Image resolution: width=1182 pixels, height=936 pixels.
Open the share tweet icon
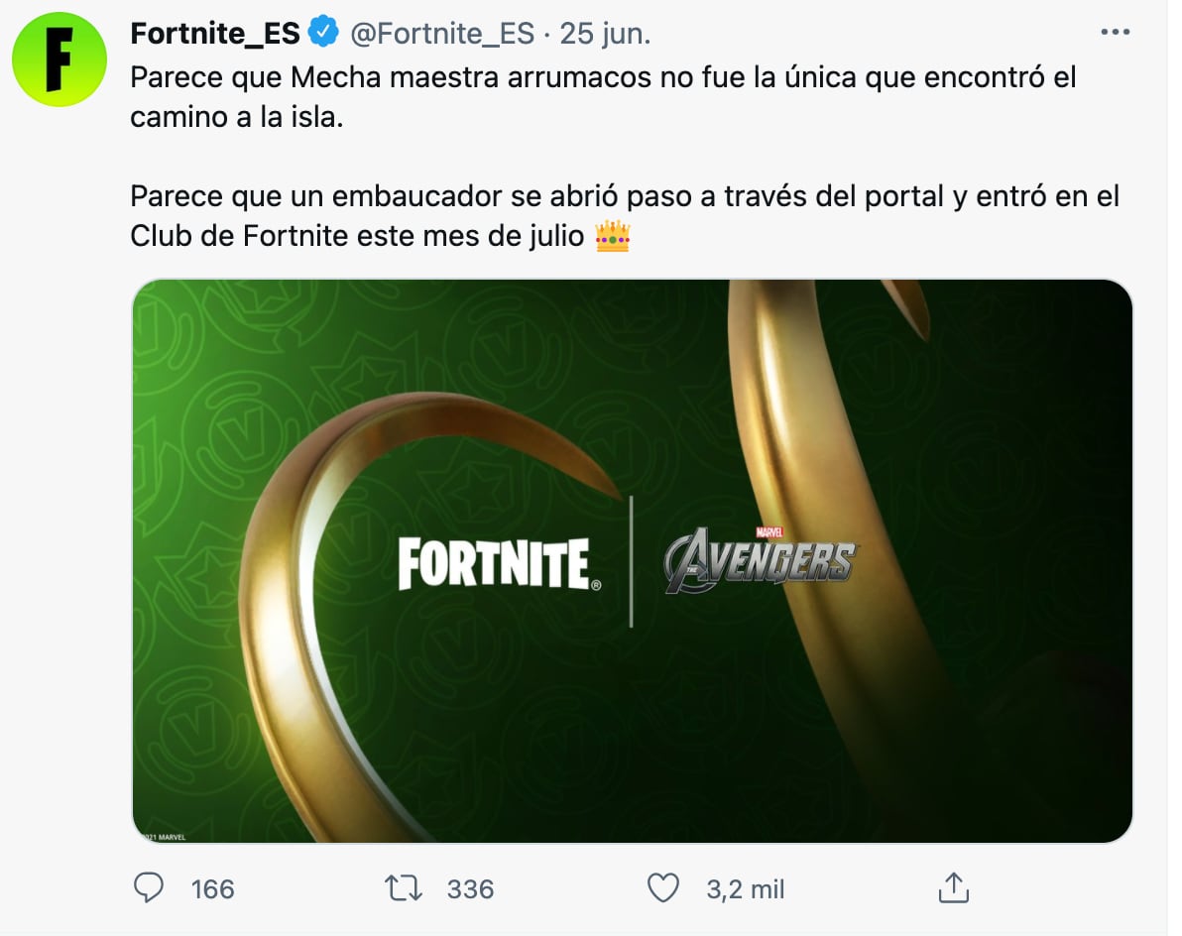coord(953,887)
